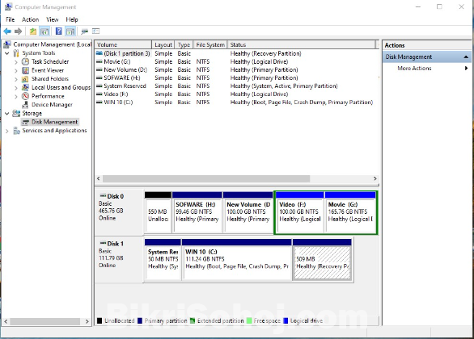Click the volume list scroll-right arrow
The height and width of the screenshot is (339, 474).
[x=375, y=178]
